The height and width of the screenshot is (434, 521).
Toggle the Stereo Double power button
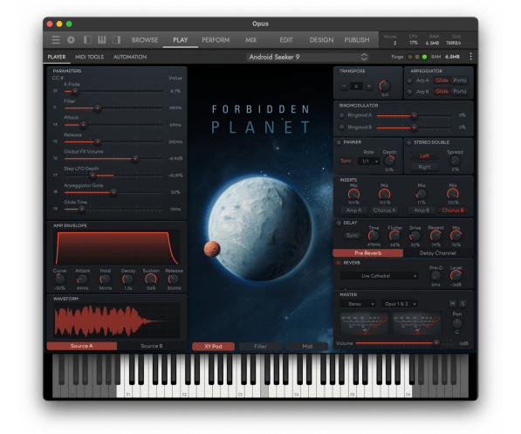pos(409,142)
